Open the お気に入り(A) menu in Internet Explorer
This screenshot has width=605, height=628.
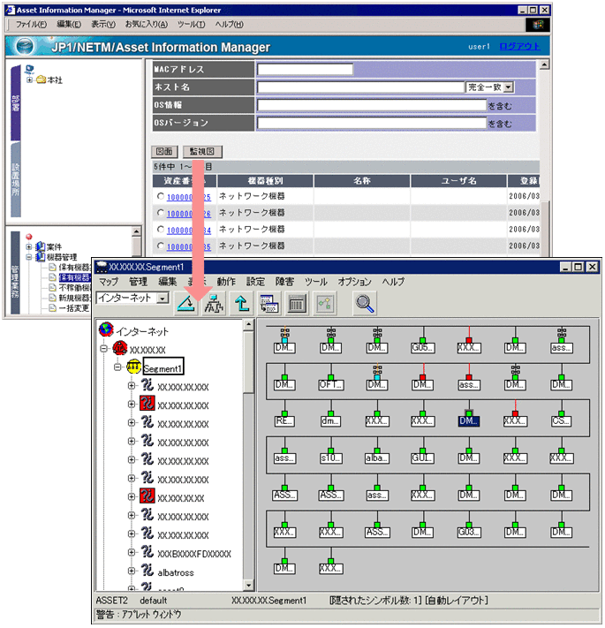tap(147, 25)
